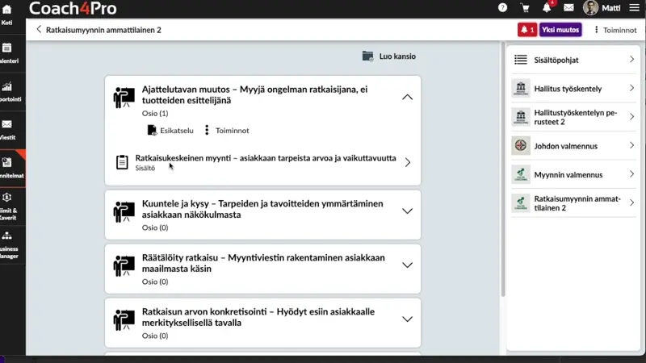The width and height of the screenshot is (646, 363).
Task: Open the shopping cart icon
Action: [x=524, y=8]
